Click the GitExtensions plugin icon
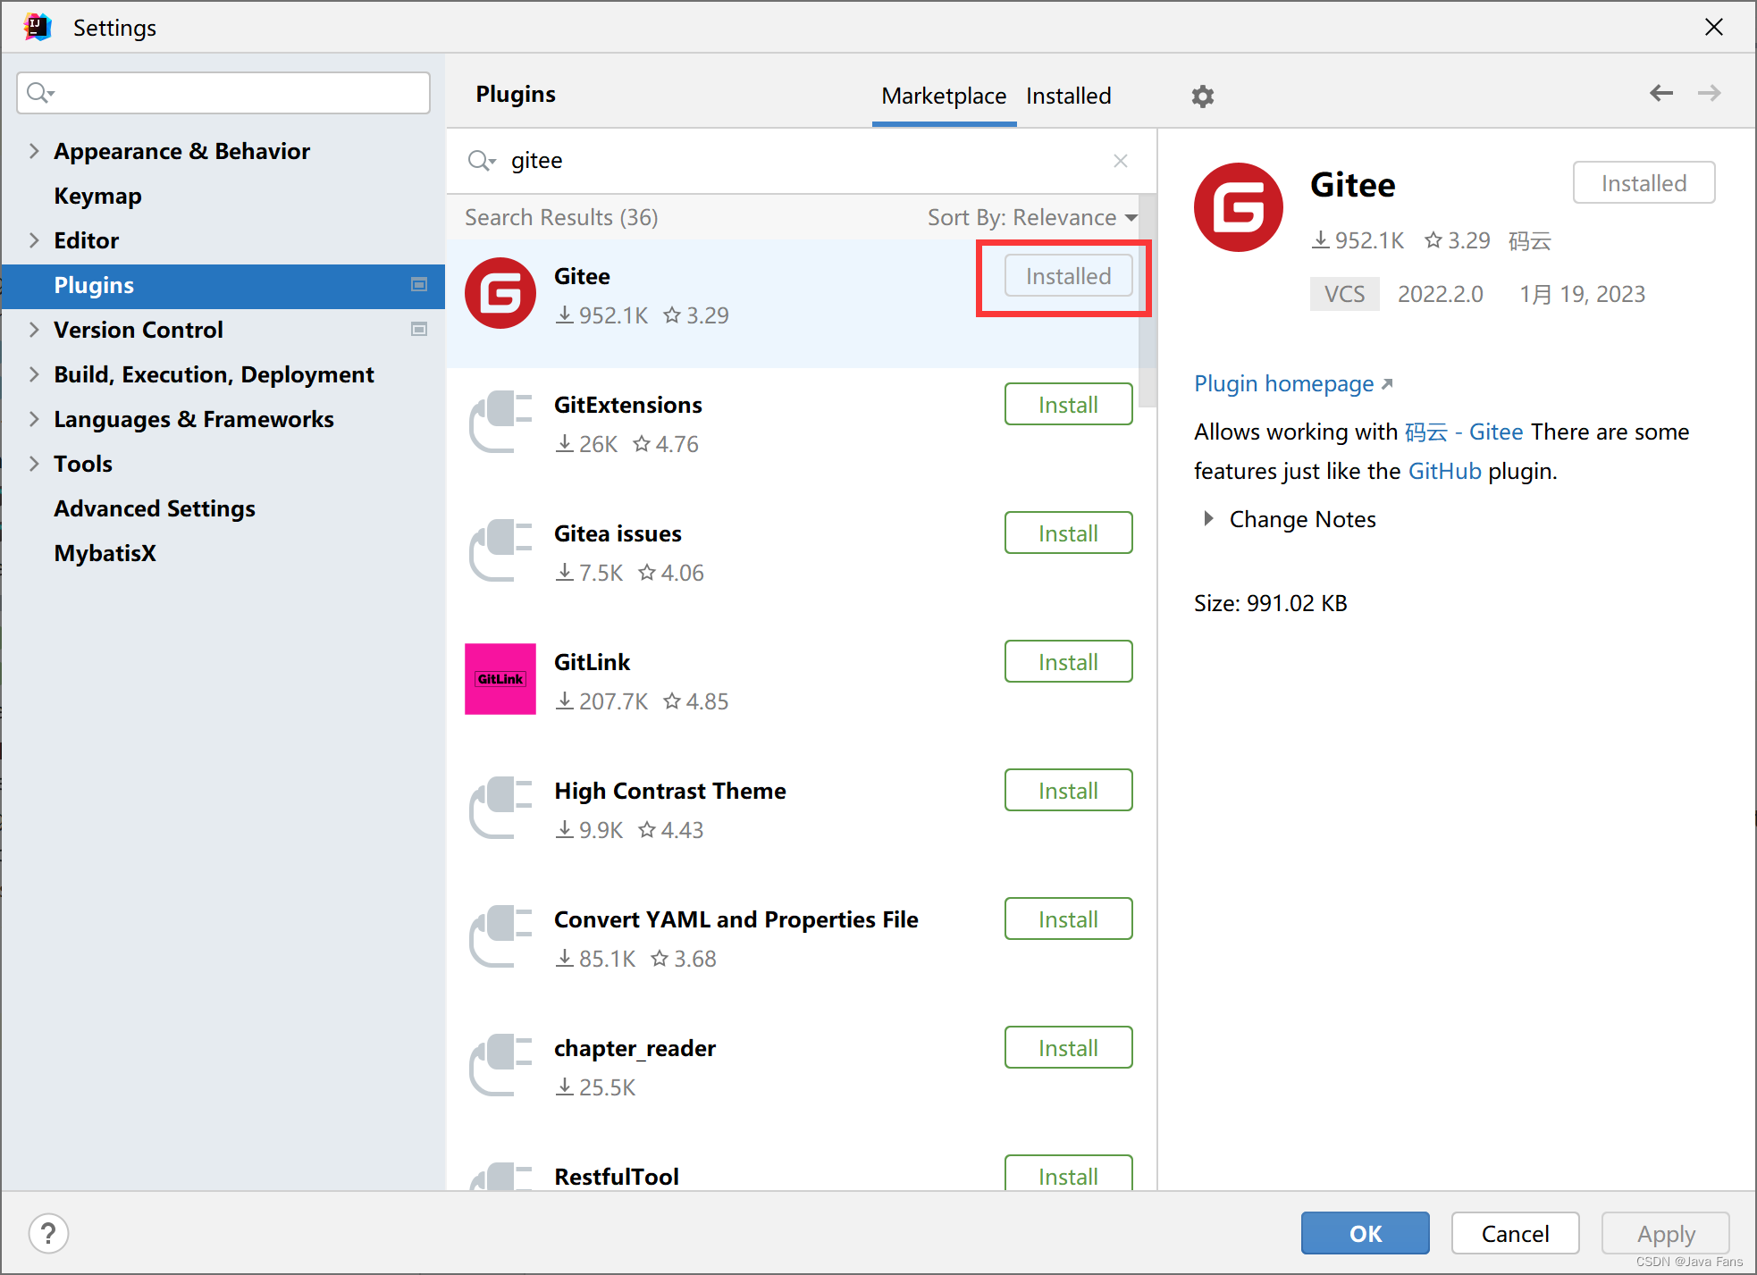 500,422
